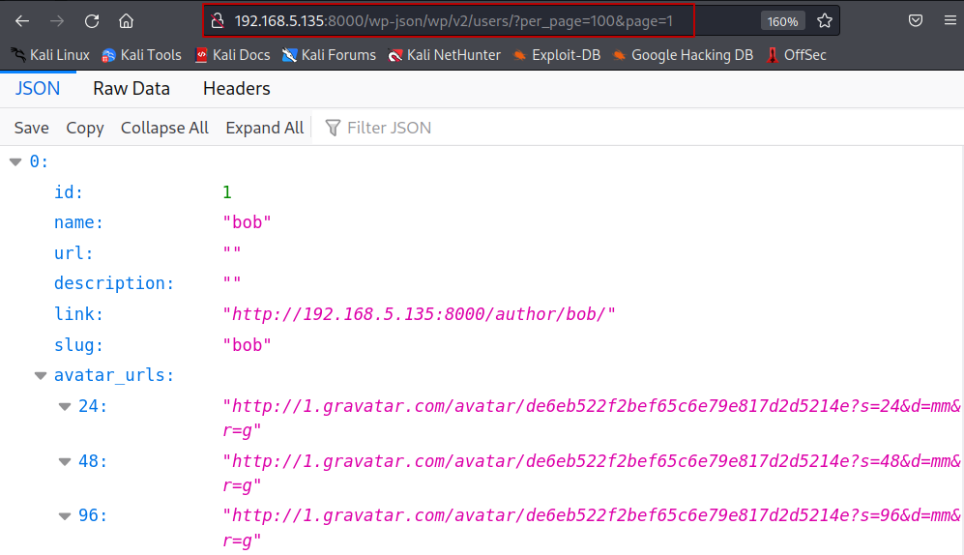
Task: Click the description key label
Action: tap(114, 283)
